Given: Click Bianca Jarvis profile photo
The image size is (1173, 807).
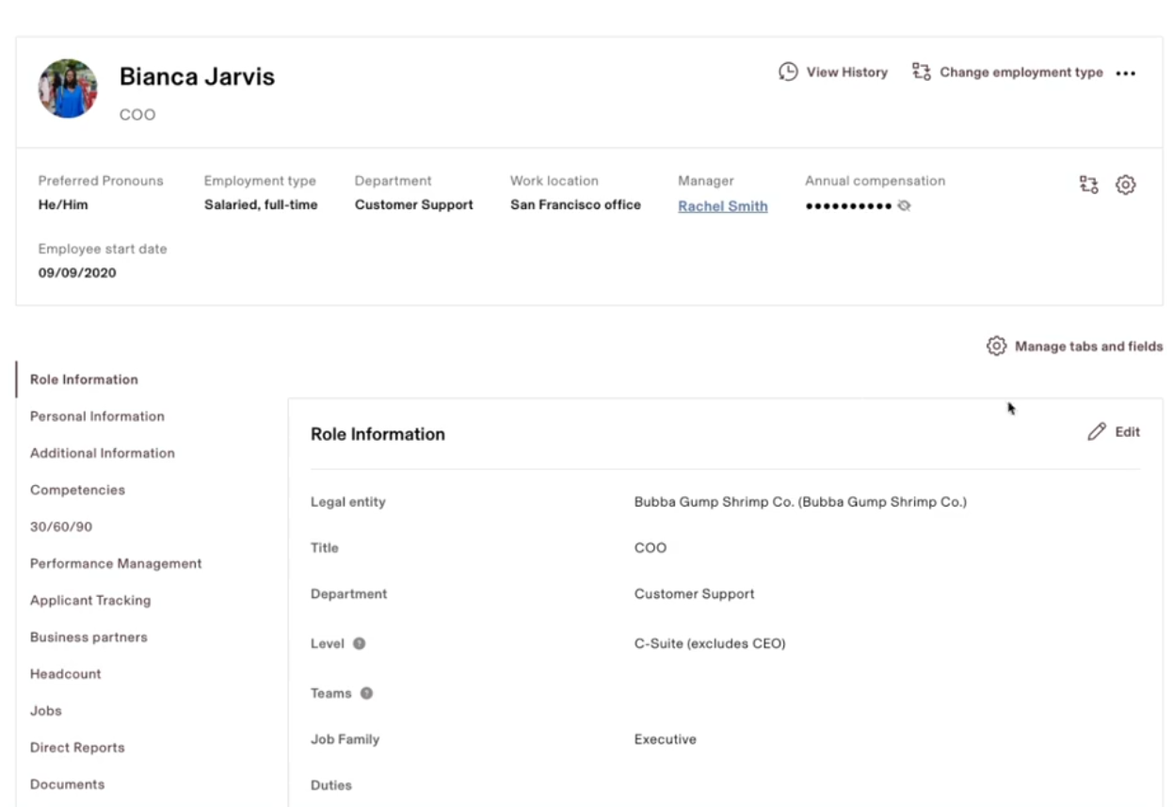Looking at the screenshot, I should tap(68, 89).
